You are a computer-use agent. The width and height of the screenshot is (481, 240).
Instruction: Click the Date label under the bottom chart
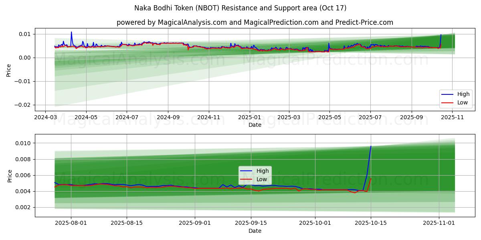click(x=255, y=231)
